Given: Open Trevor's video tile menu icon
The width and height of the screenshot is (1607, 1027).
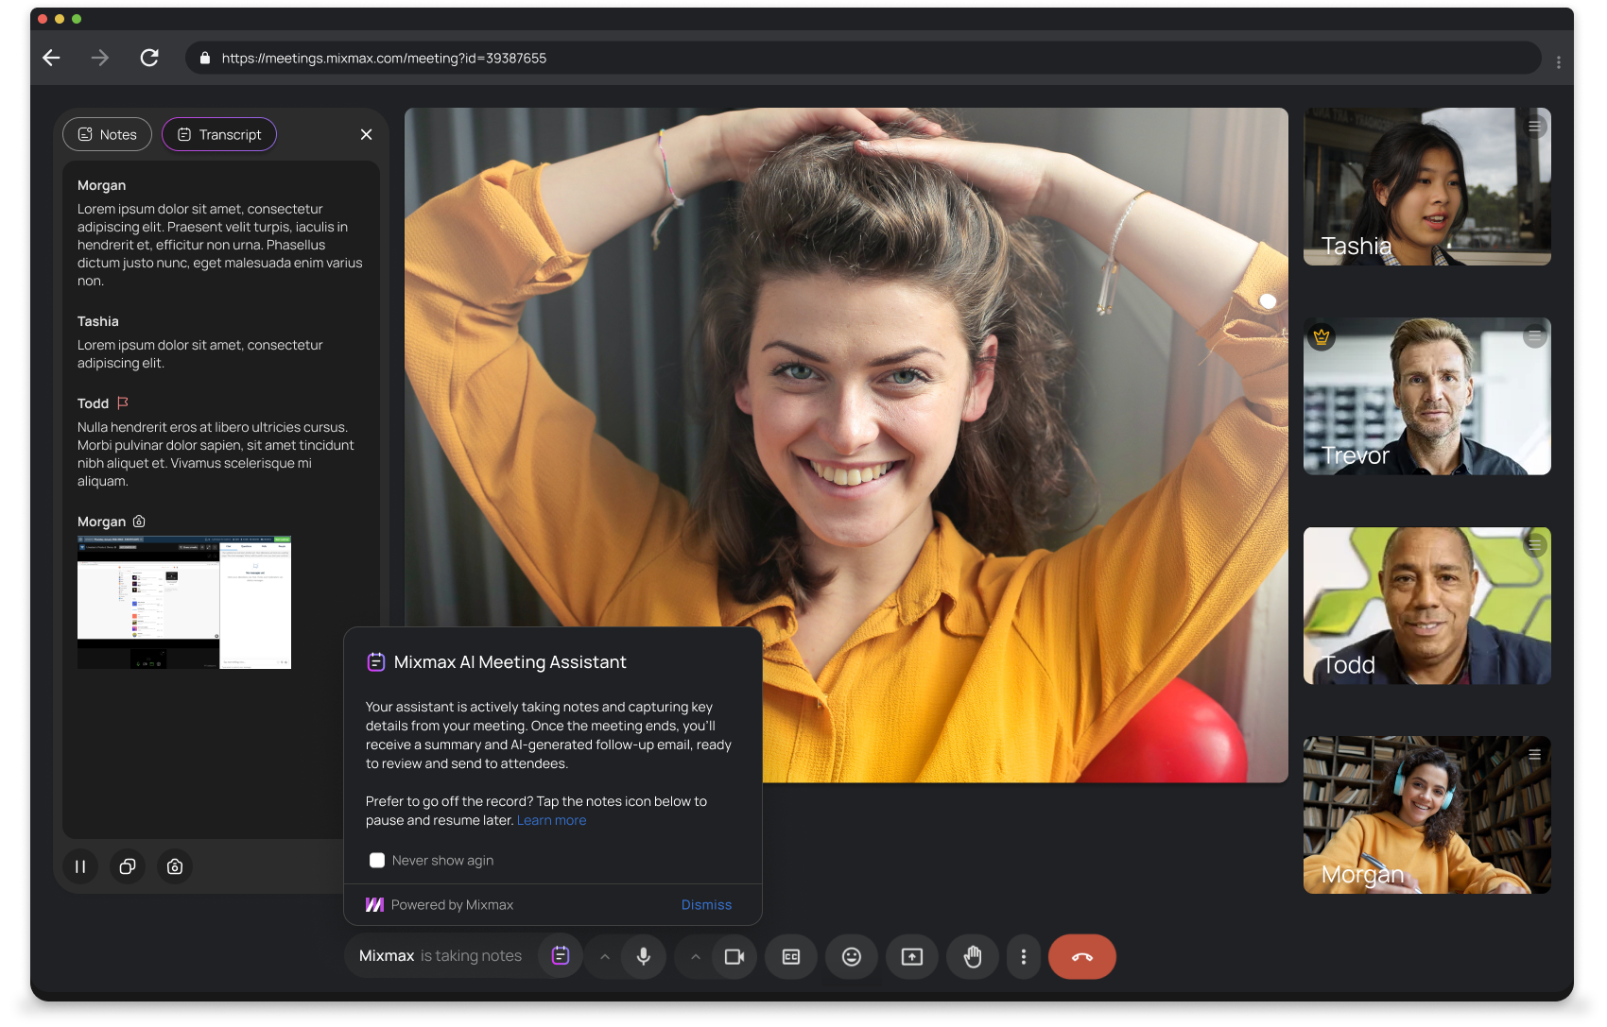Looking at the screenshot, I should (1534, 335).
